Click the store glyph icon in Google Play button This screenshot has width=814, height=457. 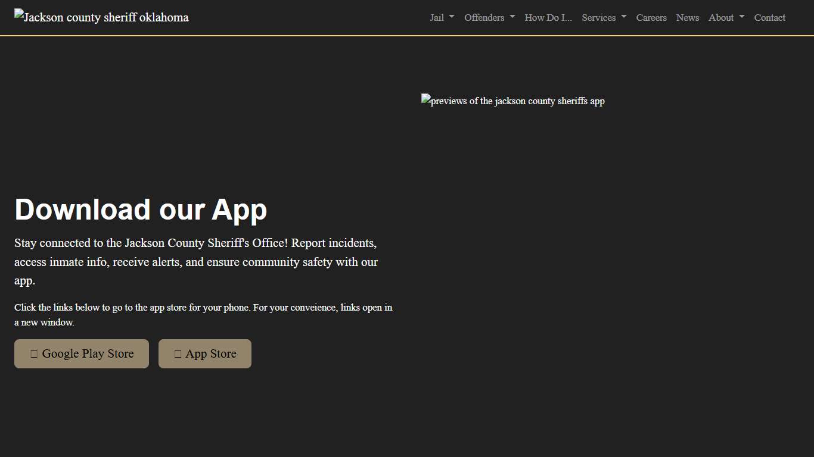coord(34,353)
